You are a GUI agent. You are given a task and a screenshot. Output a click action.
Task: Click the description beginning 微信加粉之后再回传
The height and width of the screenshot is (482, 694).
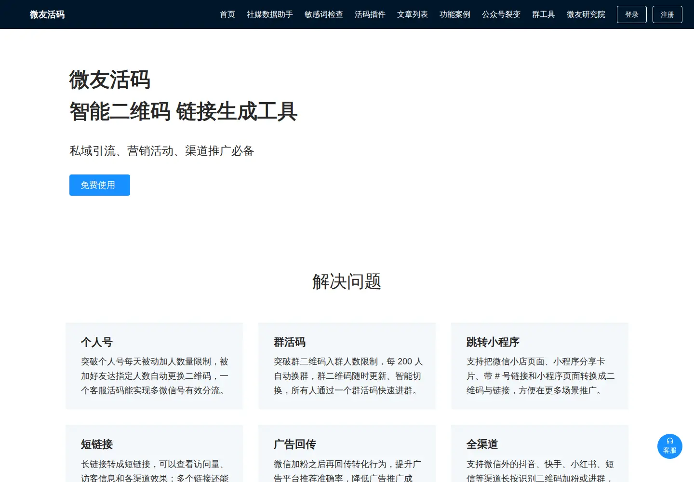pos(347,471)
